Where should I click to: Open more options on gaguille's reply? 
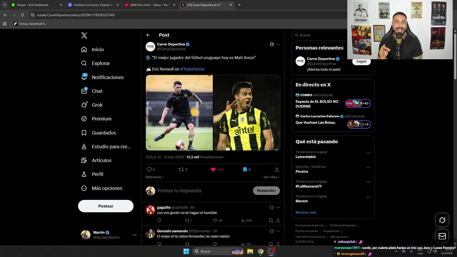point(278,207)
